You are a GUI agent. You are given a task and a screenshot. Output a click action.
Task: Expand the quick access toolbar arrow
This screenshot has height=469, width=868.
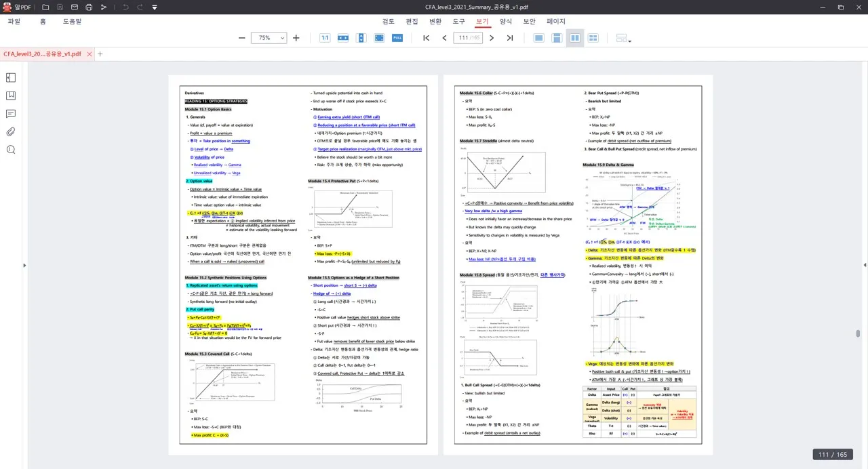(155, 7)
